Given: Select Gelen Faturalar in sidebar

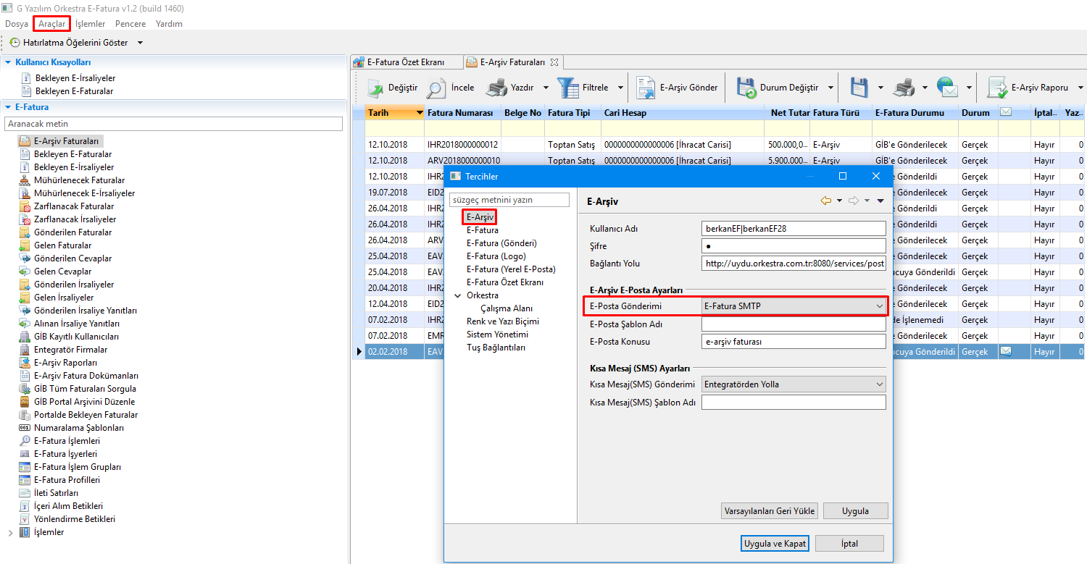Looking at the screenshot, I should click(x=62, y=245).
